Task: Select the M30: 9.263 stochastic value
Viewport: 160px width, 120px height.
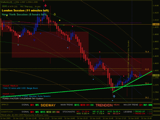Action: pyautogui.click(x=83, y=113)
